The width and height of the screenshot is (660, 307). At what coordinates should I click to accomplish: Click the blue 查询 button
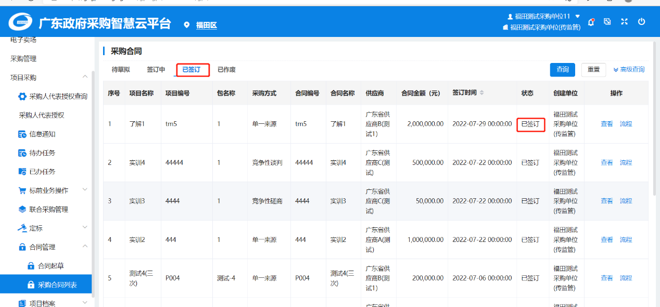pyautogui.click(x=562, y=70)
